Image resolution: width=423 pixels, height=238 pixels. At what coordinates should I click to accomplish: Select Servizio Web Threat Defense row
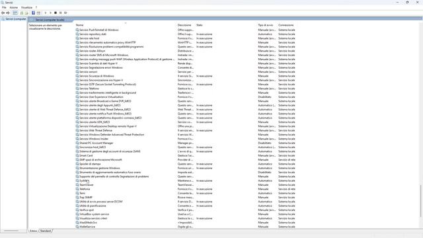pyautogui.click(x=186, y=131)
